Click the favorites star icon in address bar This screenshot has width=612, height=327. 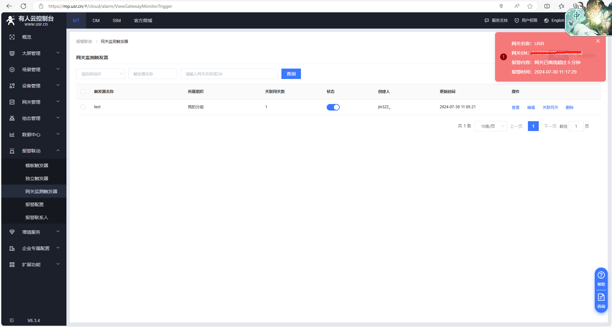530,6
